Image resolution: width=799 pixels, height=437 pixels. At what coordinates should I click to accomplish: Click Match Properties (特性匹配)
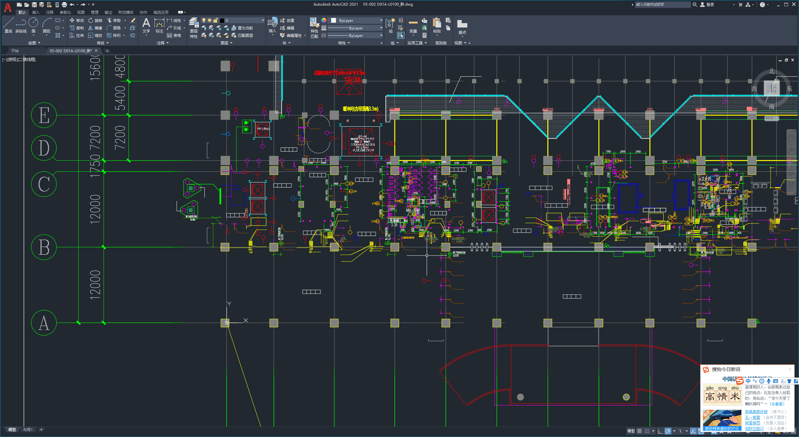click(314, 28)
